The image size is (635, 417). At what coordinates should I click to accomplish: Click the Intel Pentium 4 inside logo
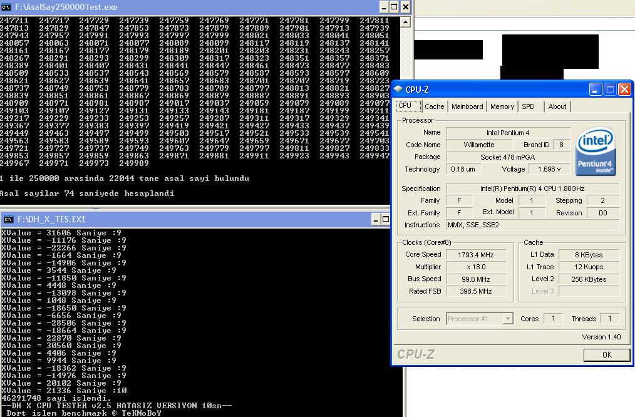[x=596, y=151]
